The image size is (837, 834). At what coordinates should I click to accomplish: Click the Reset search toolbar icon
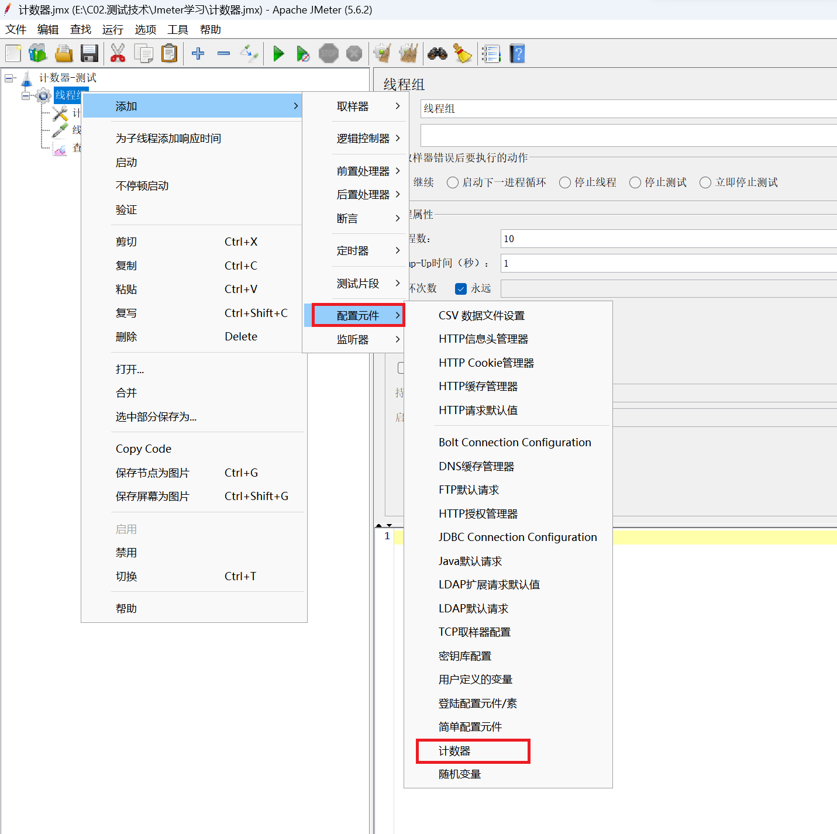pos(463,54)
